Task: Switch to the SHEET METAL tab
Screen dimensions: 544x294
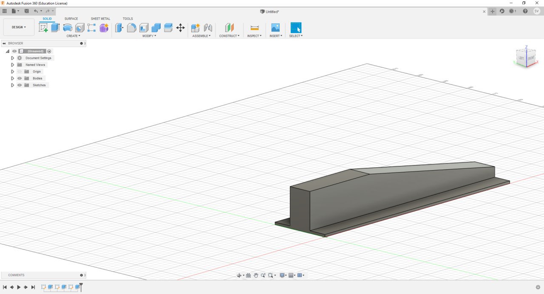Action: click(x=100, y=19)
